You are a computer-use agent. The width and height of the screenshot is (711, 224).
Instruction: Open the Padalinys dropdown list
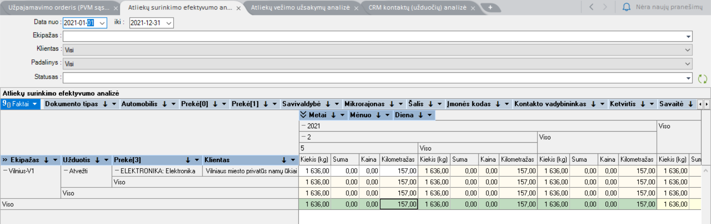(687, 64)
